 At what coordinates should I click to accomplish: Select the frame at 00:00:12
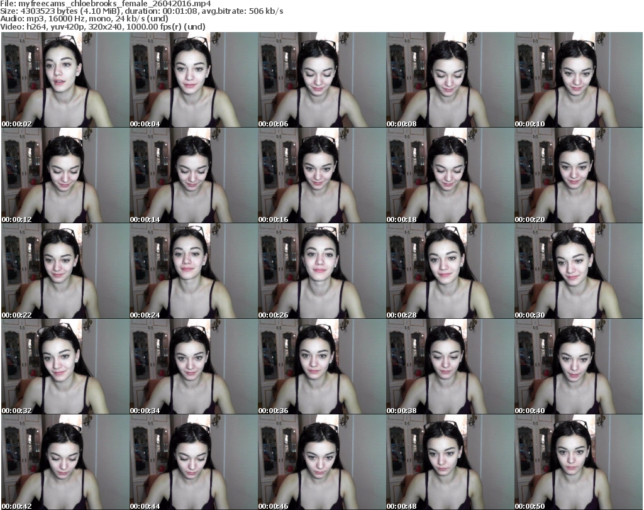coord(65,175)
